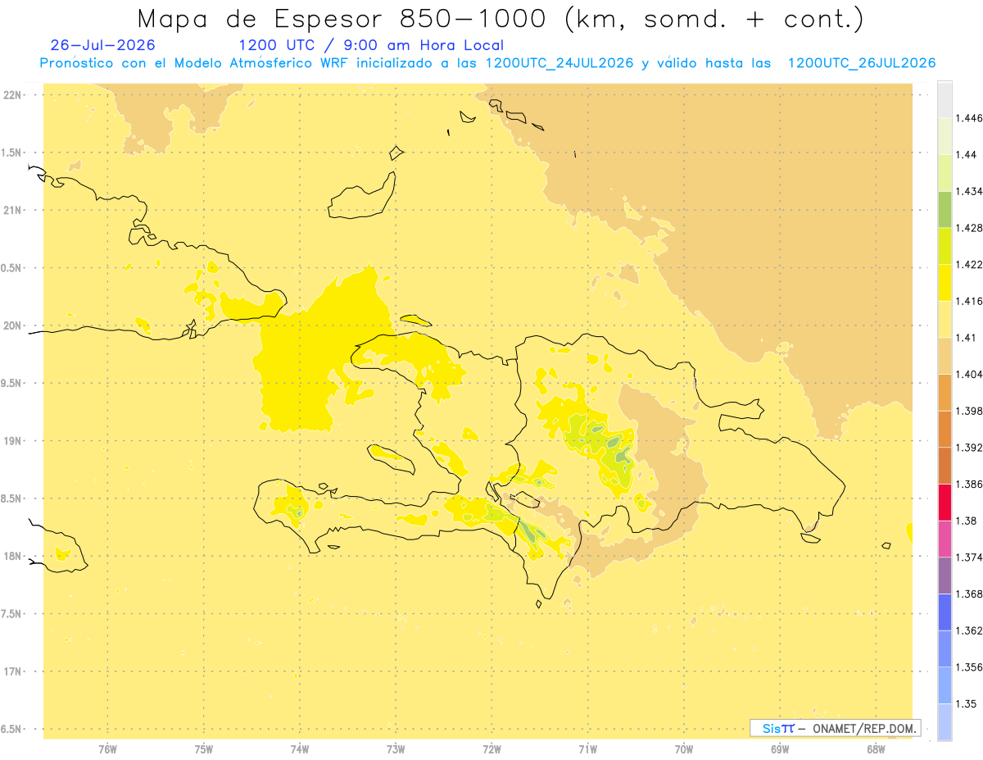
Task: Click the legend value '1.446'
Action: 969,118
